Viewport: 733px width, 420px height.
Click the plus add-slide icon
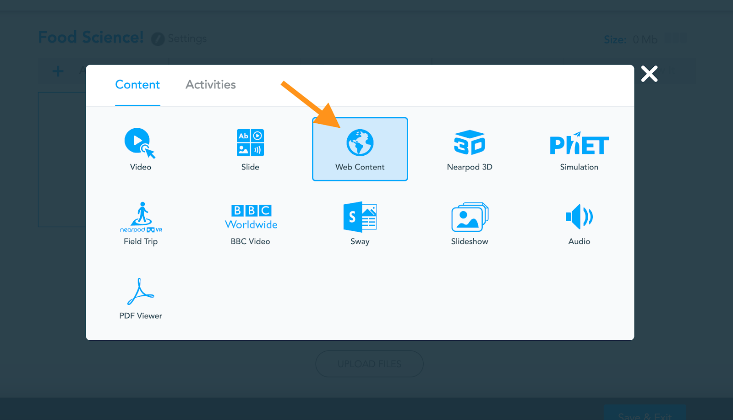click(x=58, y=71)
